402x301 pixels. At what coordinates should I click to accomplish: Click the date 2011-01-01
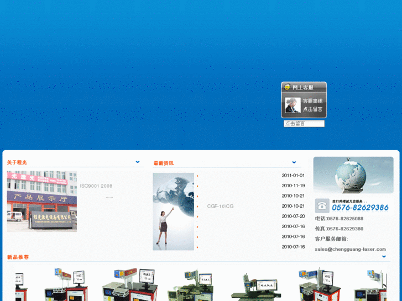293,176
